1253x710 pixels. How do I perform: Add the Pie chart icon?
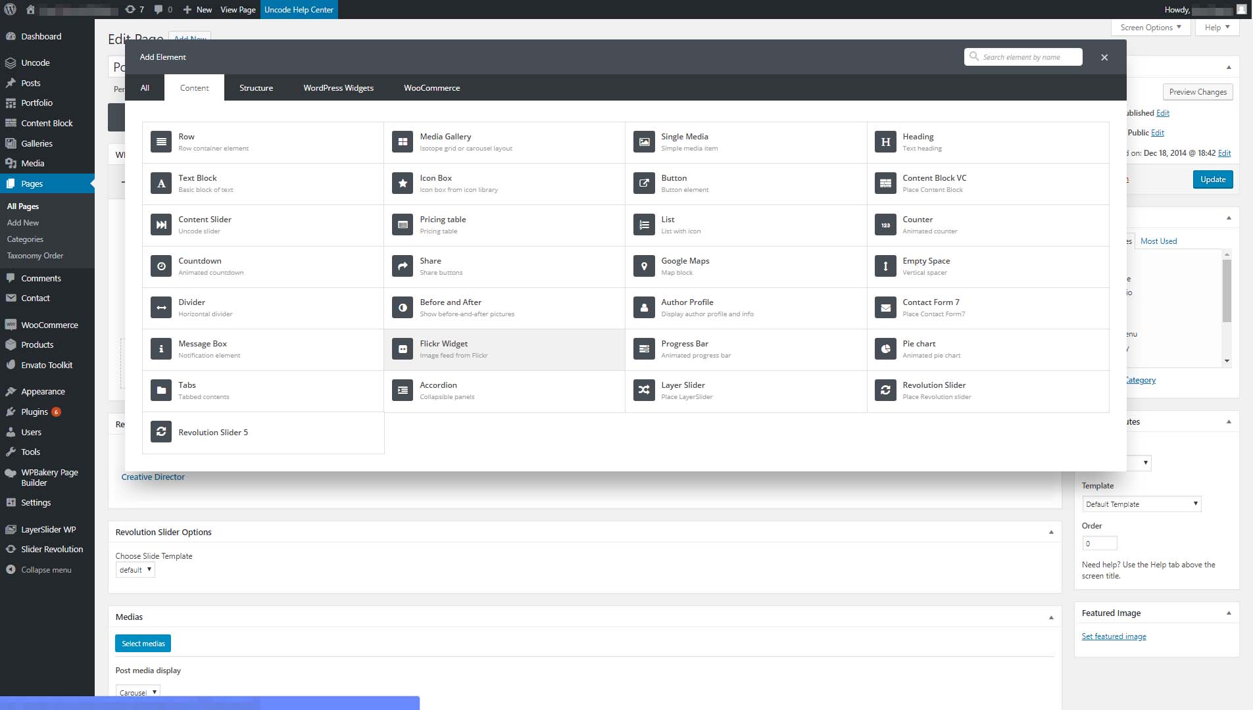coord(885,349)
